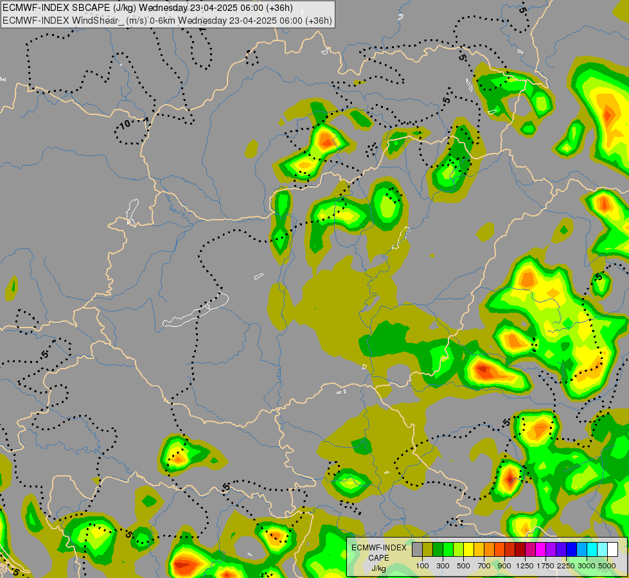The width and height of the screenshot is (629, 578).
Task: Choose the dark maroon-red legend swatch
Action: point(520,549)
